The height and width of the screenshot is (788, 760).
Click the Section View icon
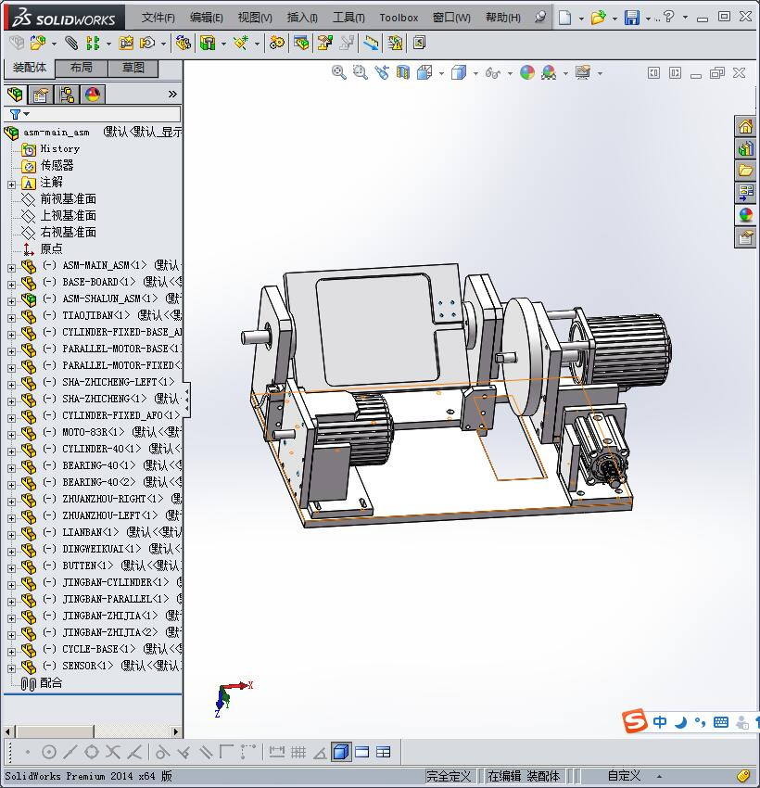click(403, 73)
